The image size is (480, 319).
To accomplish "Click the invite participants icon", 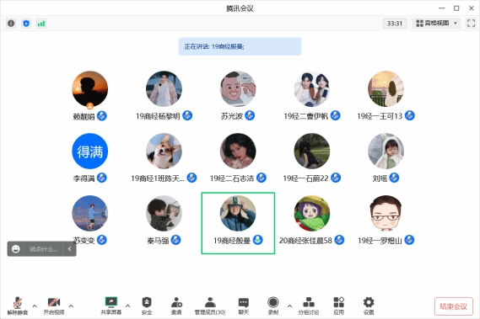I will (176, 302).
